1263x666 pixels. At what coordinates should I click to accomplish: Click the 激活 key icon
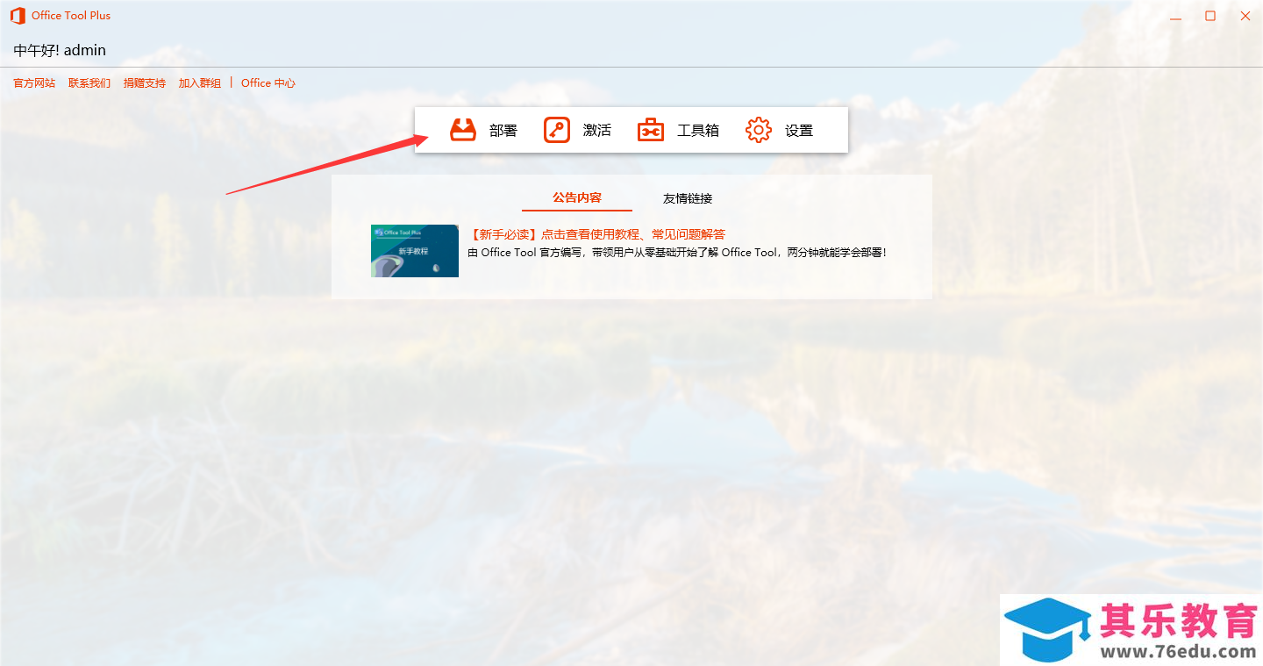coord(557,130)
